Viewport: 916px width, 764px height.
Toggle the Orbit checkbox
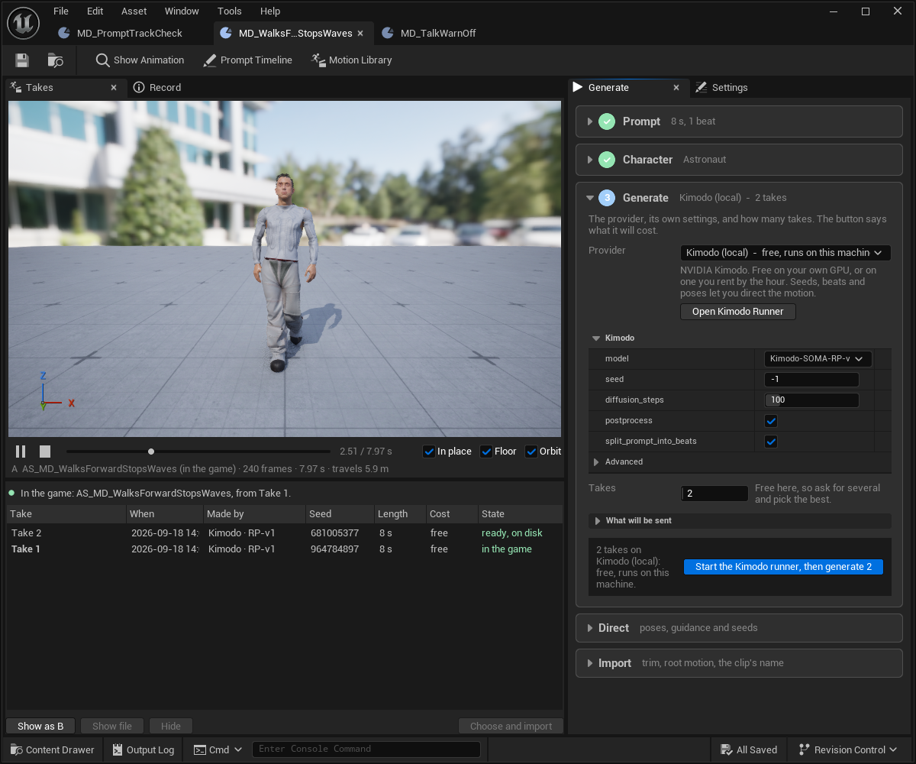(x=531, y=452)
